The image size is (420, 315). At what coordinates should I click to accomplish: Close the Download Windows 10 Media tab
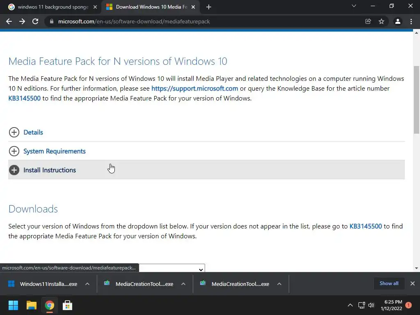193,7
